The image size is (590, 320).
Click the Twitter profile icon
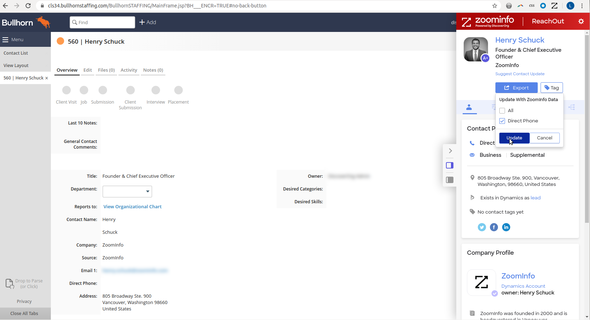pyautogui.click(x=482, y=227)
